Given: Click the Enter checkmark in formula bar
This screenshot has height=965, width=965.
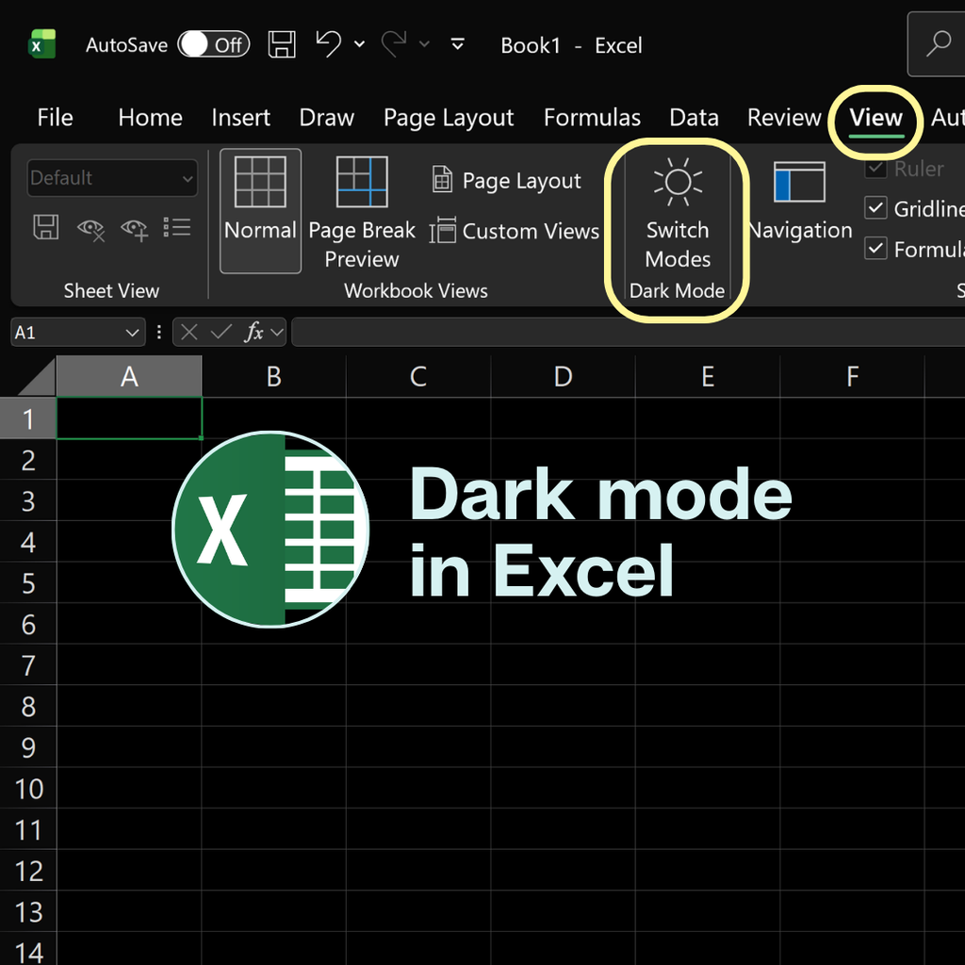Looking at the screenshot, I should 221,333.
